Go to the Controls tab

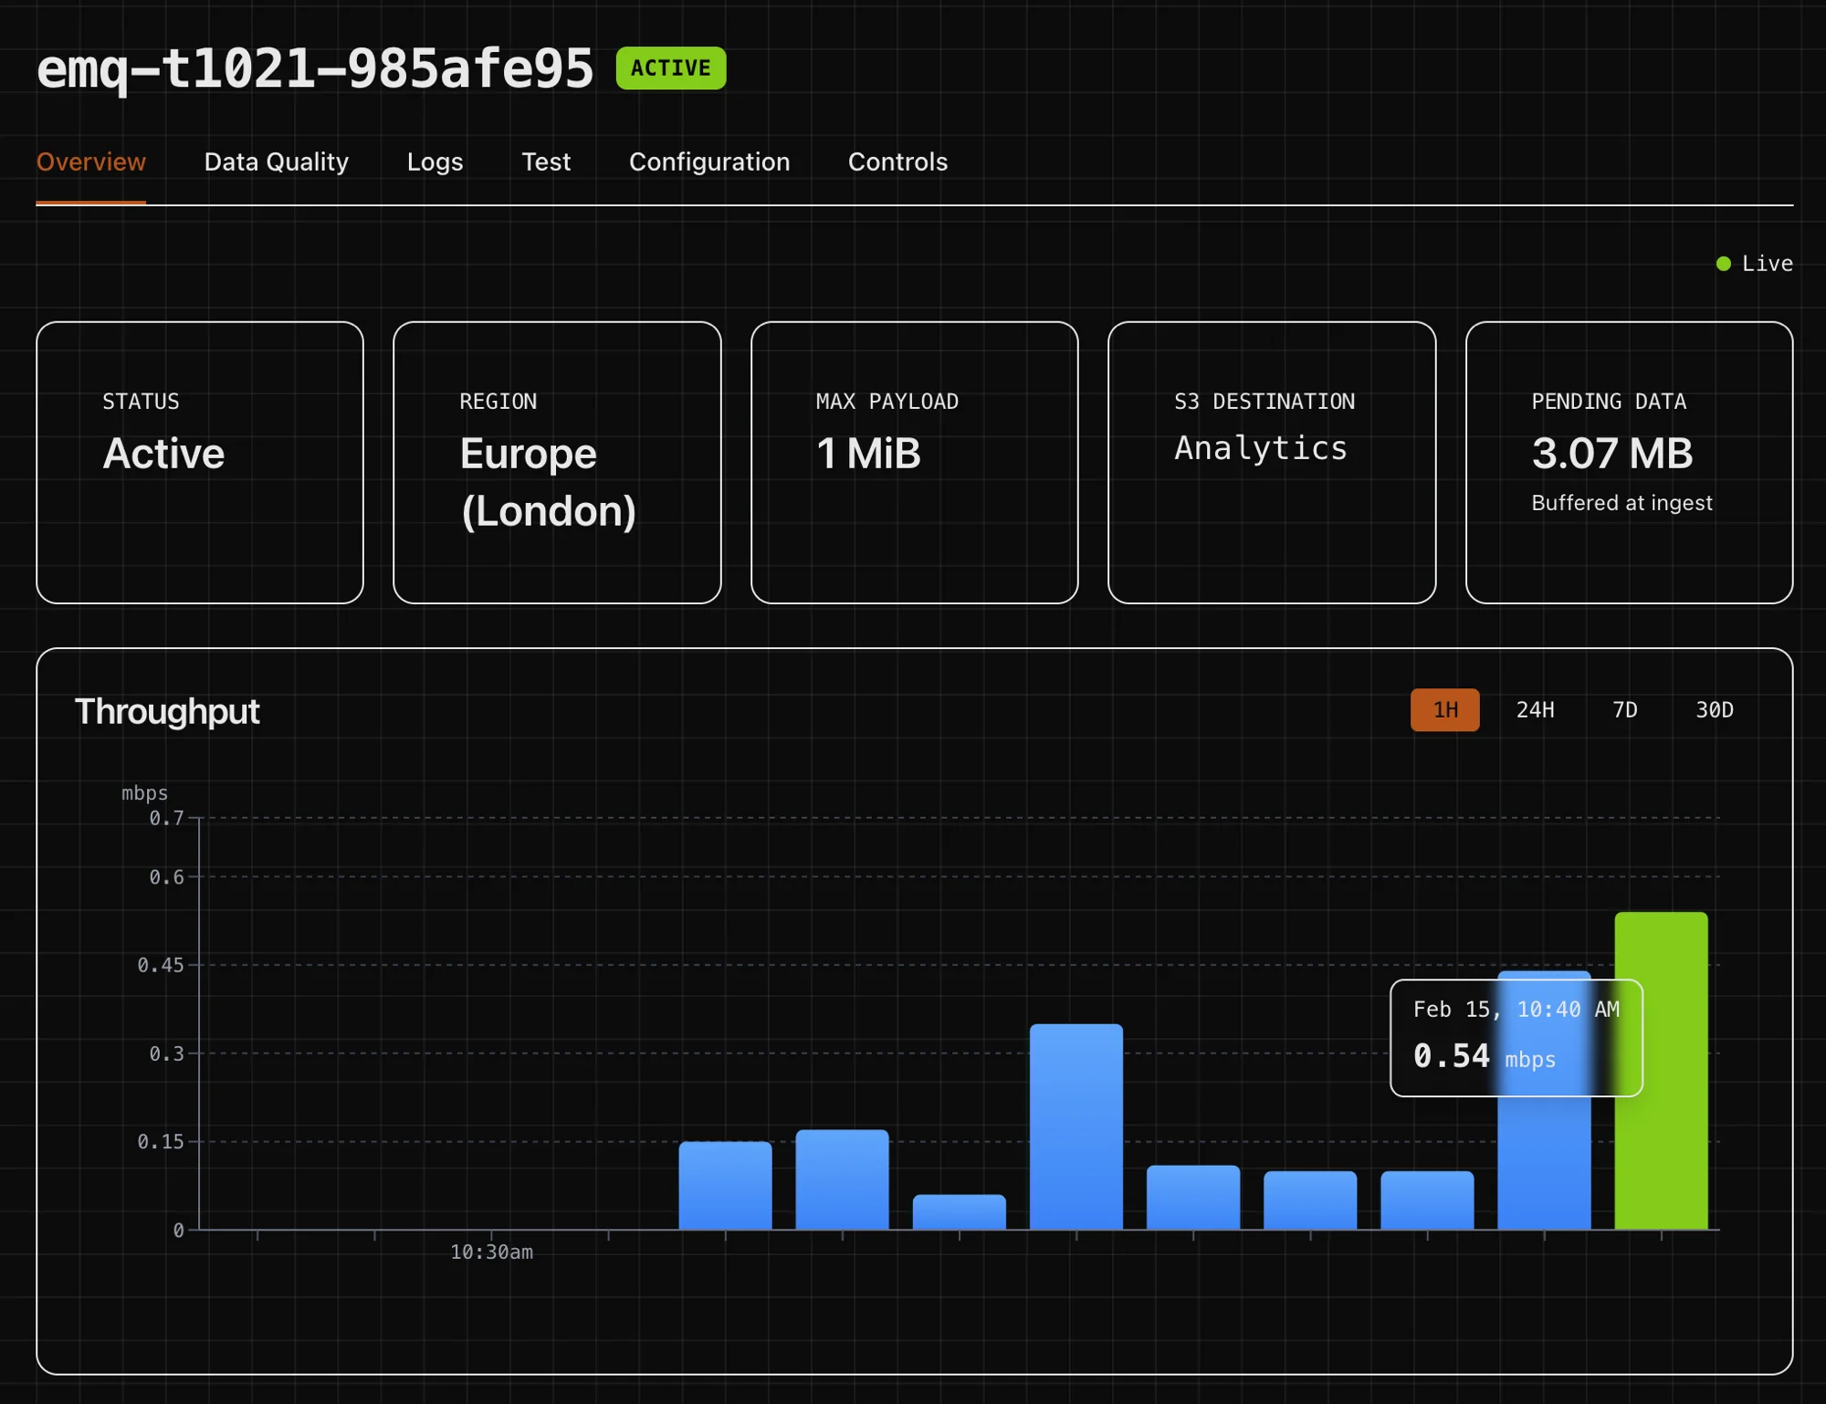(x=898, y=162)
